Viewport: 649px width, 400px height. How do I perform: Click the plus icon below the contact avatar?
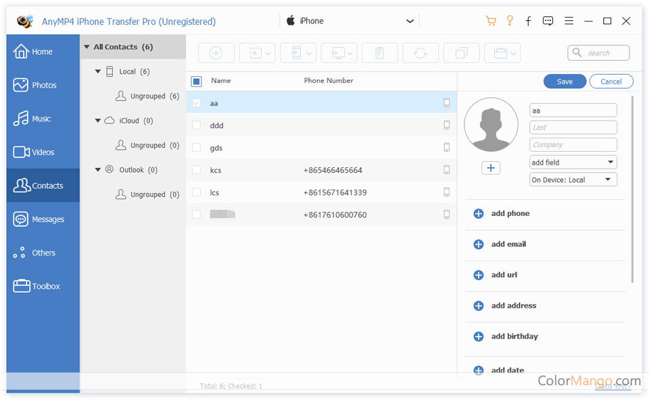click(x=491, y=167)
